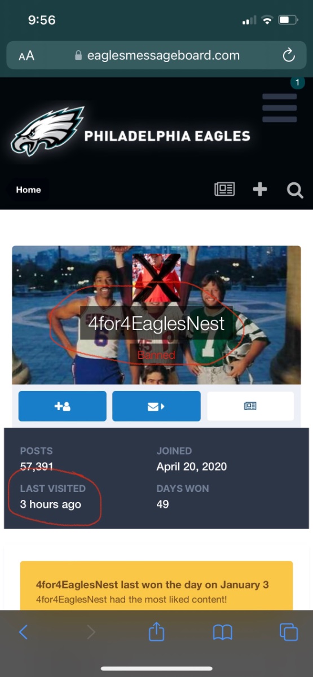View member content with the newspaper button

[x=250, y=406]
